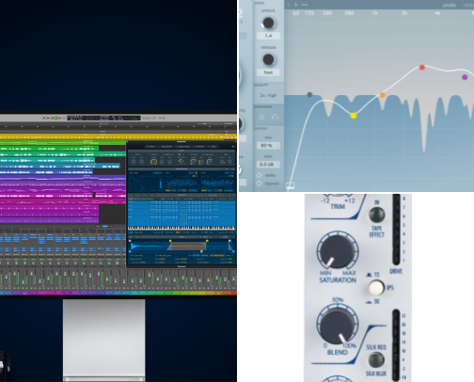Open the quality dropdown showing 2x high

pos(268,95)
